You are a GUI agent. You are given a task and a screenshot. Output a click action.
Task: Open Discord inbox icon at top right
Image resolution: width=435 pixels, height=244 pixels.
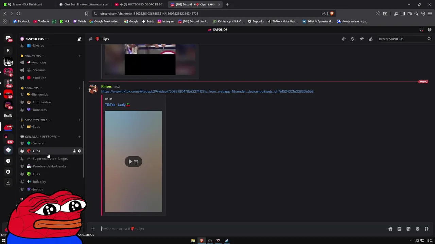pos(421,30)
